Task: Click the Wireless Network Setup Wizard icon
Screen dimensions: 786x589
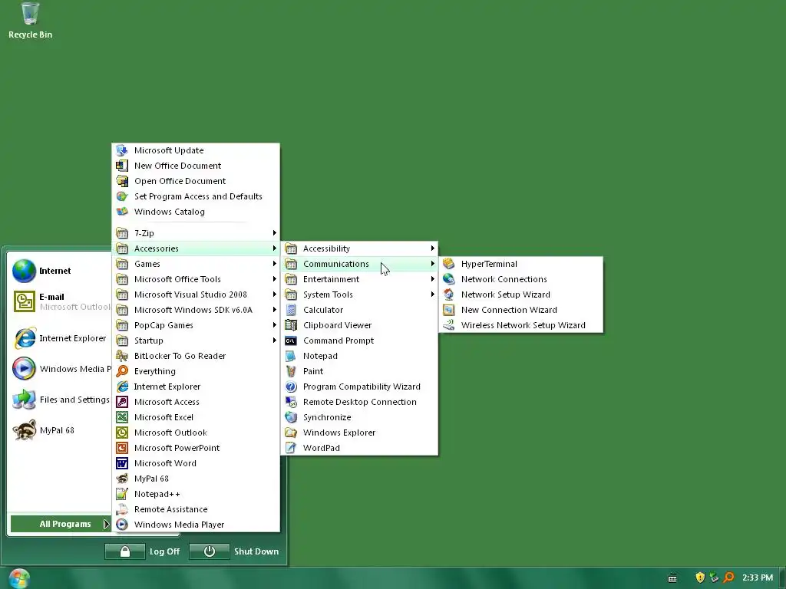Action: click(x=448, y=325)
